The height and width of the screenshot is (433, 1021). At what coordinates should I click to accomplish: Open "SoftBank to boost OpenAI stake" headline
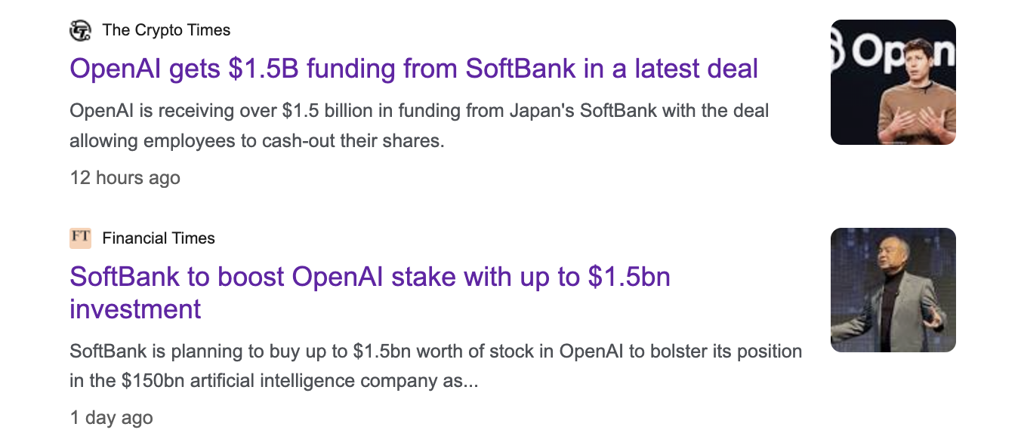[x=369, y=278]
